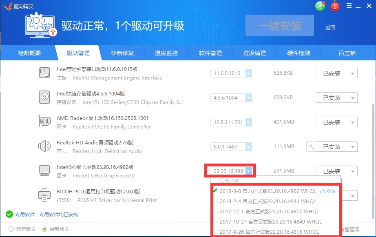
Task: Go to the 垃圾清理 tab
Action: point(254,53)
